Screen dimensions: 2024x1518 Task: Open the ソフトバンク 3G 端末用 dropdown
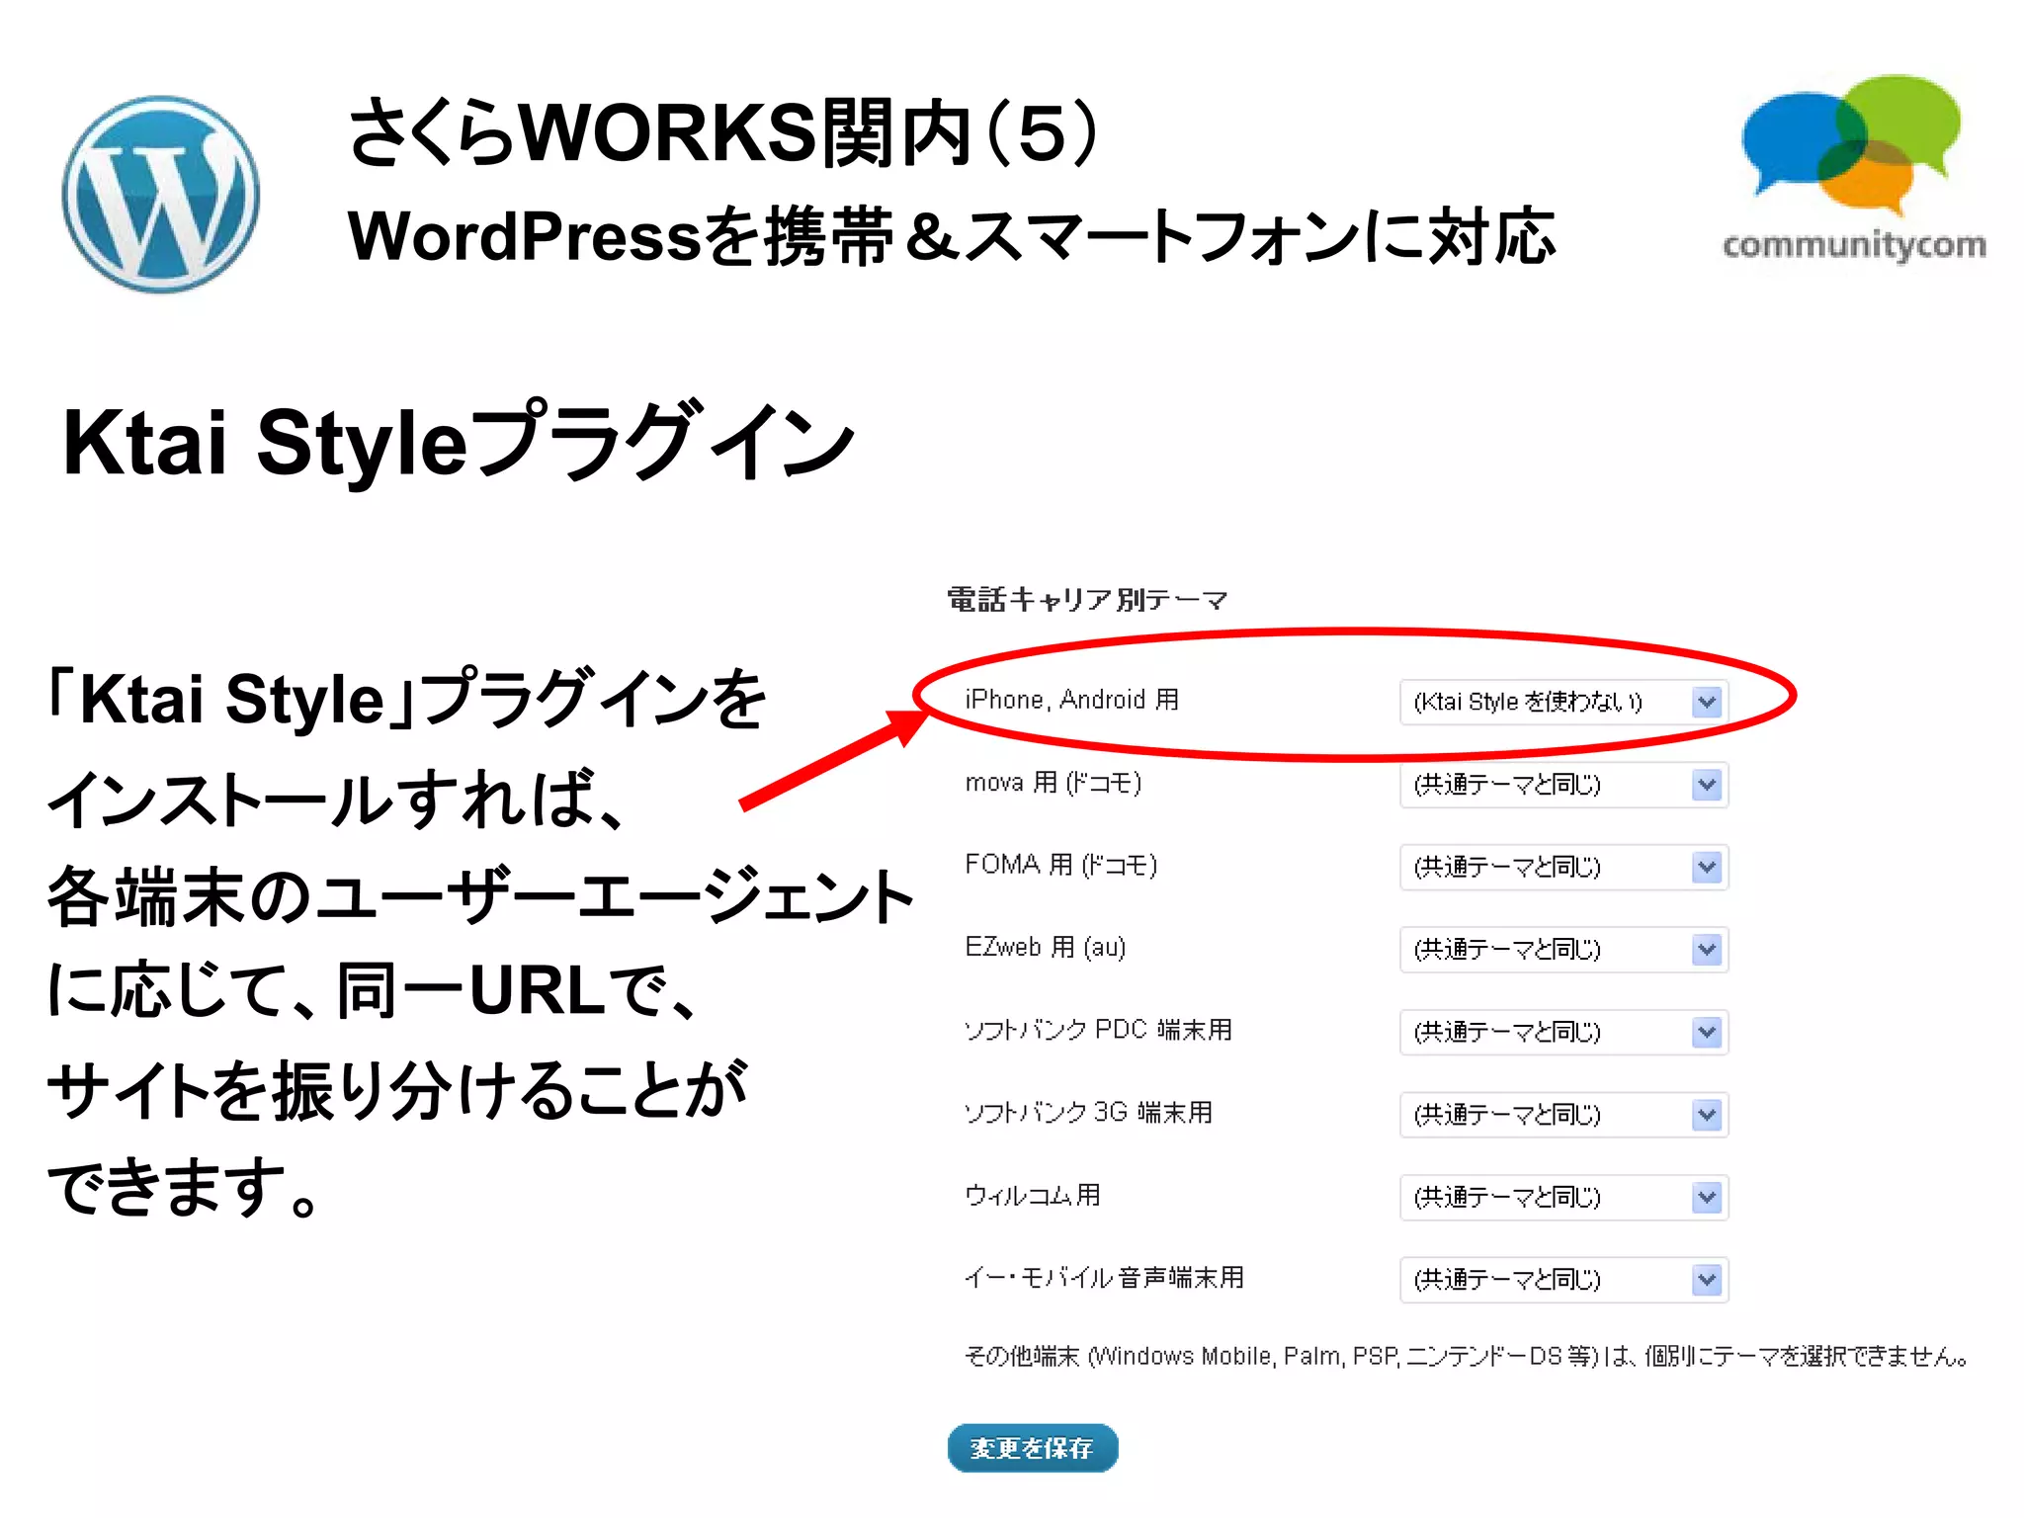1563,1115
